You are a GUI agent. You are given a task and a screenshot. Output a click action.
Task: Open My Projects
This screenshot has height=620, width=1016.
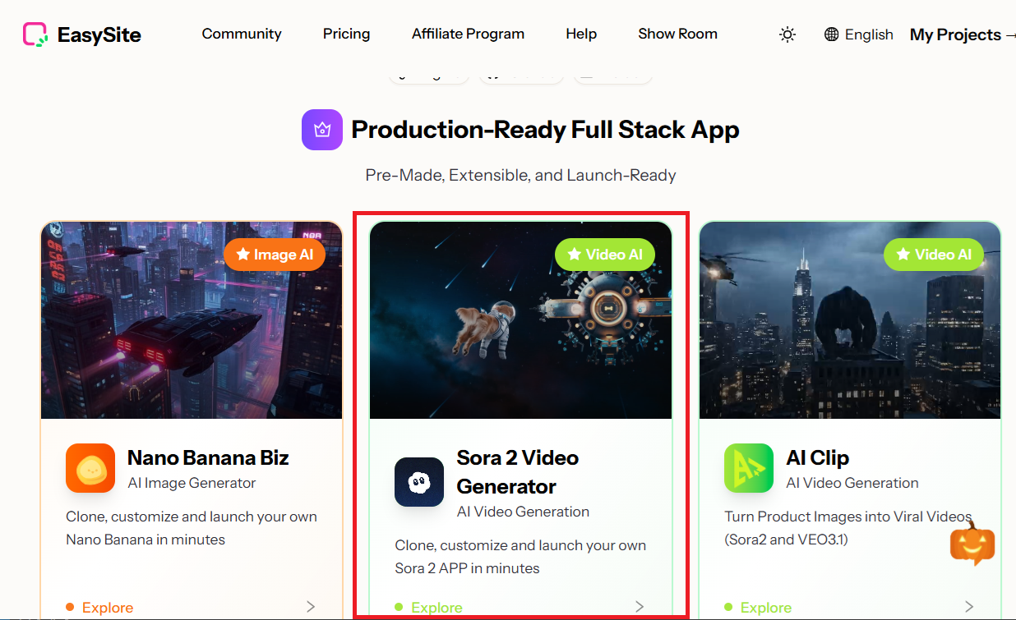click(x=960, y=34)
